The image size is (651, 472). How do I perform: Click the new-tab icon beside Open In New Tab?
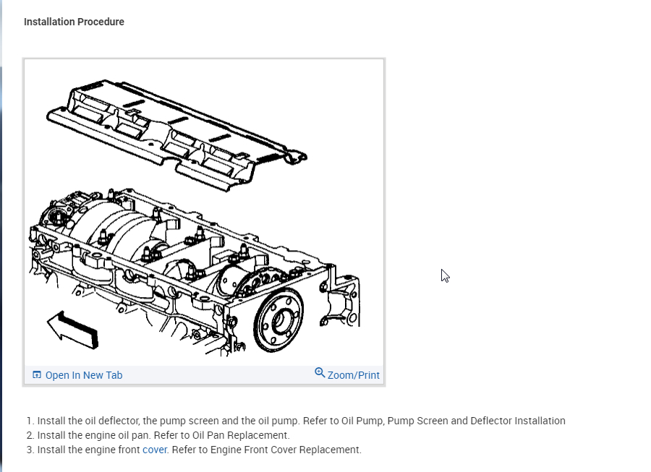(37, 375)
